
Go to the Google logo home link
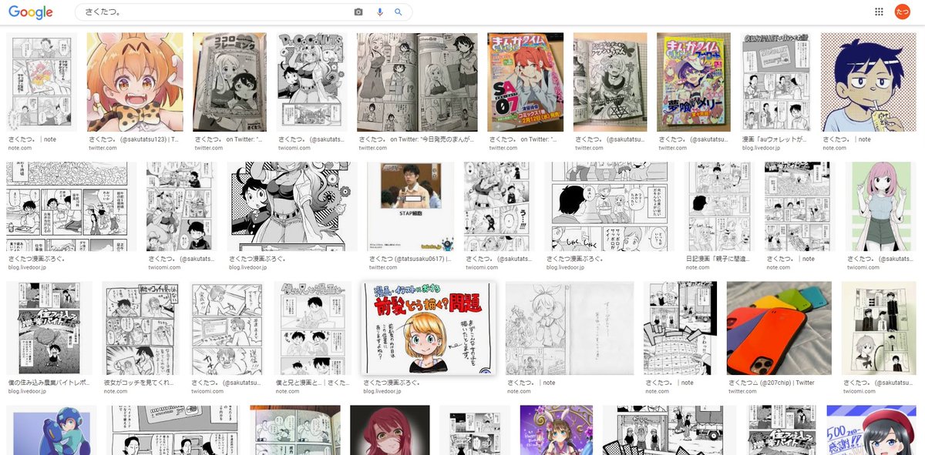[31, 12]
